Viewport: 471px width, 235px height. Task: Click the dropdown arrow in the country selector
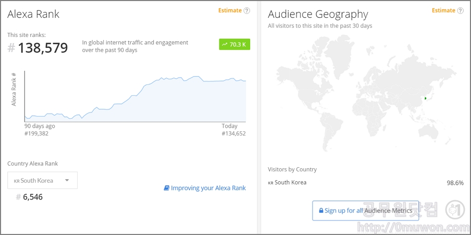point(67,181)
